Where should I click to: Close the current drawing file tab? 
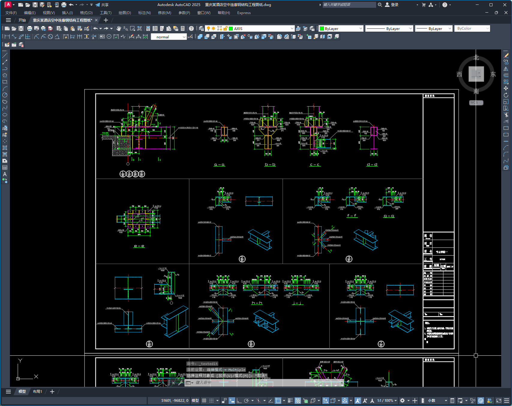96,20
